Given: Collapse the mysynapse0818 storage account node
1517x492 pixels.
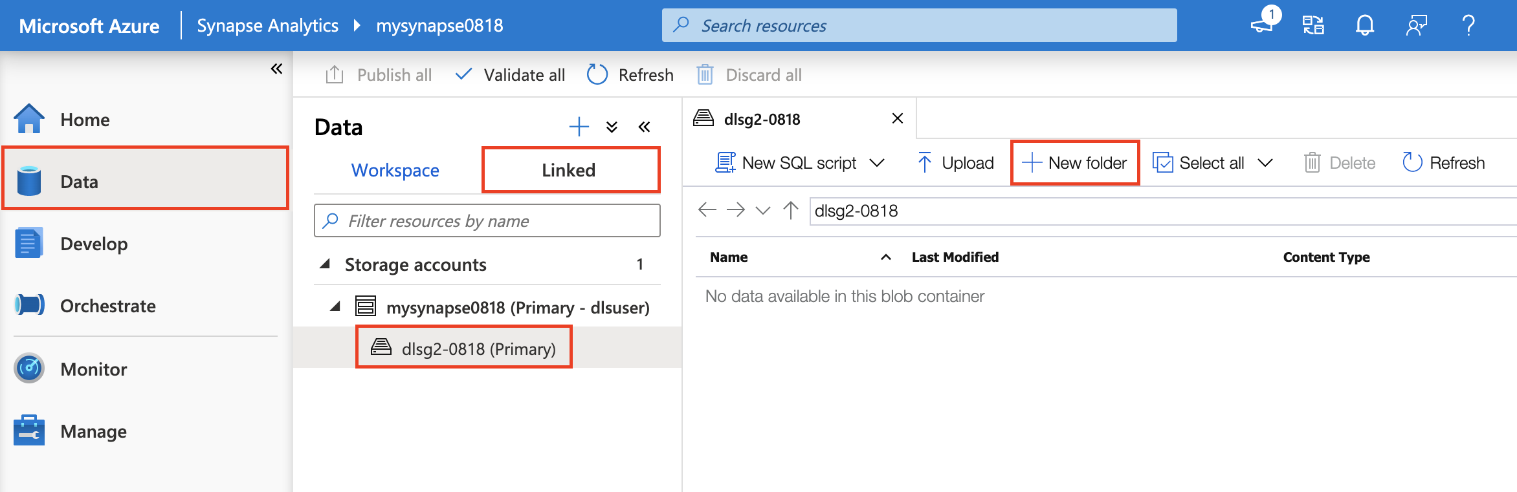Looking at the screenshot, I should [335, 306].
